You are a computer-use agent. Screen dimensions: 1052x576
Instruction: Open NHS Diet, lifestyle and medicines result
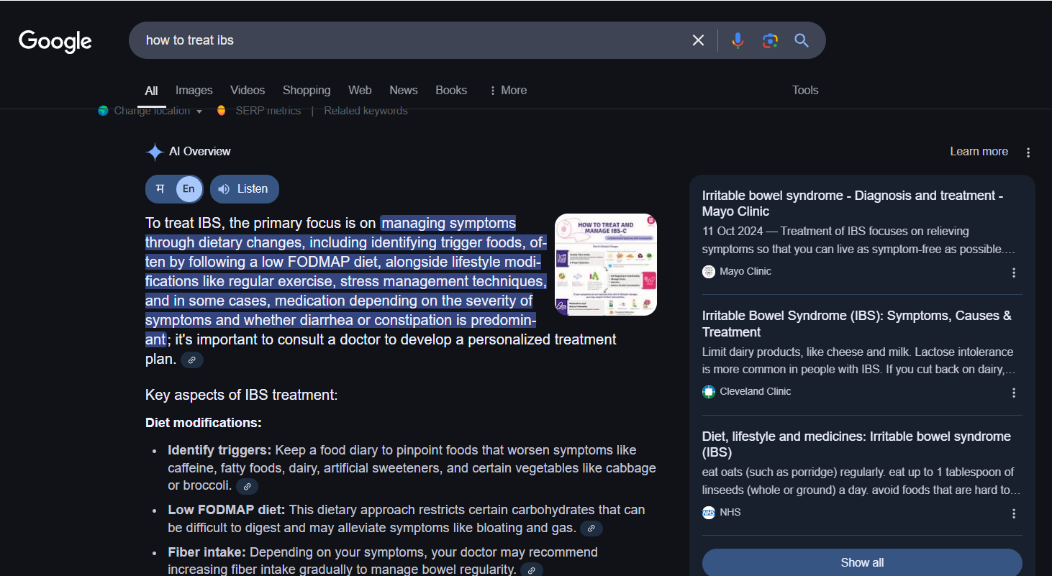pyautogui.click(x=856, y=444)
